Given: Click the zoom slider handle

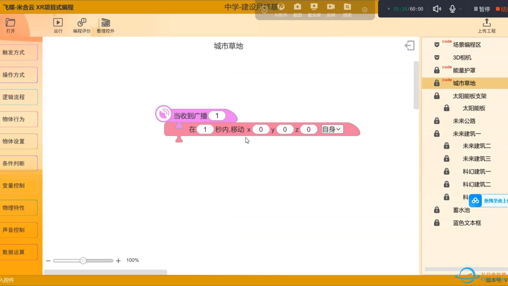Looking at the screenshot, I should click(83, 261).
